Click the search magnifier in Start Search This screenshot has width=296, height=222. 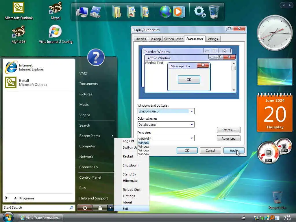[71, 208]
